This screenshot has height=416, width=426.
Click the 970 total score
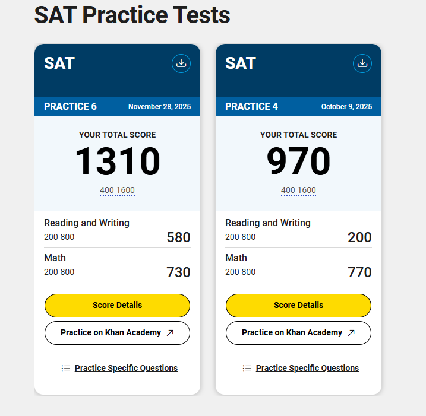[298, 161]
